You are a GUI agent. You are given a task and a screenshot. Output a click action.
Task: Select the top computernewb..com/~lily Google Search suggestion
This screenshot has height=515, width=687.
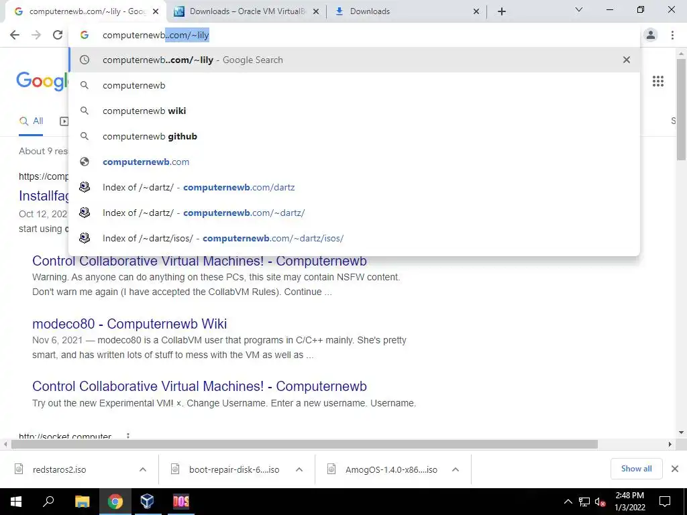click(x=354, y=60)
